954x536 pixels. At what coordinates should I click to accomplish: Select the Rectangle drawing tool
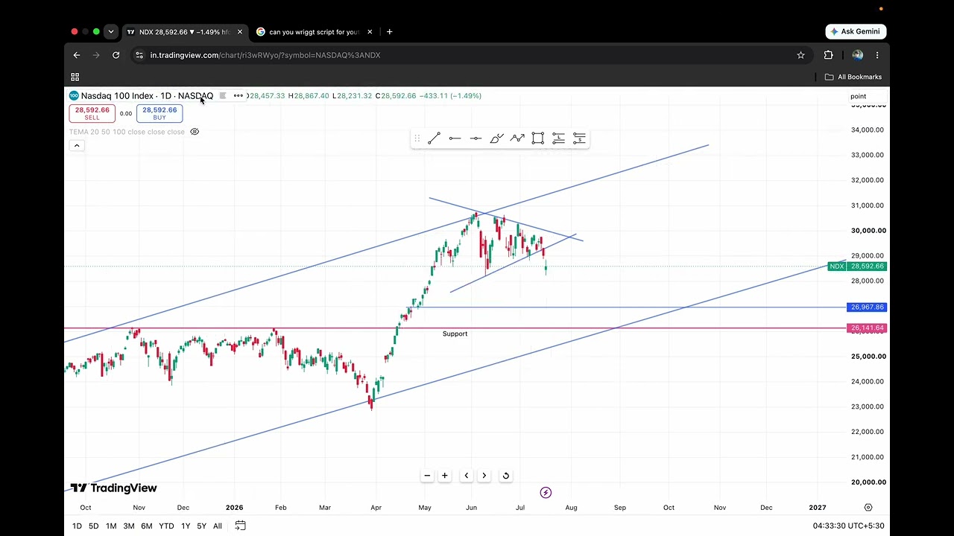[x=538, y=138]
